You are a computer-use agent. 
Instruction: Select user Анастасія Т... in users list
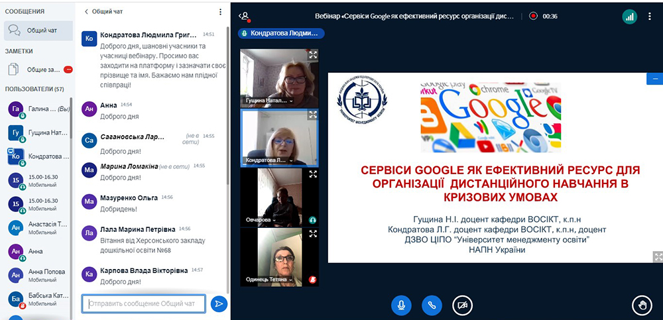coord(38,228)
